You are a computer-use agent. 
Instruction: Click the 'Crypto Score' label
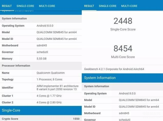click(10, 119)
